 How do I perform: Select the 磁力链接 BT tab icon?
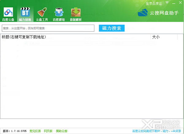[x=25, y=12]
